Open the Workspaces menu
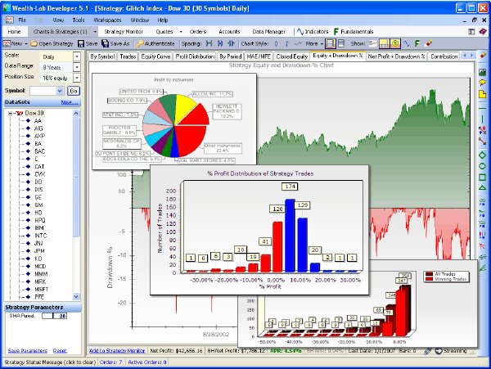The image size is (491, 369). point(107,20)
